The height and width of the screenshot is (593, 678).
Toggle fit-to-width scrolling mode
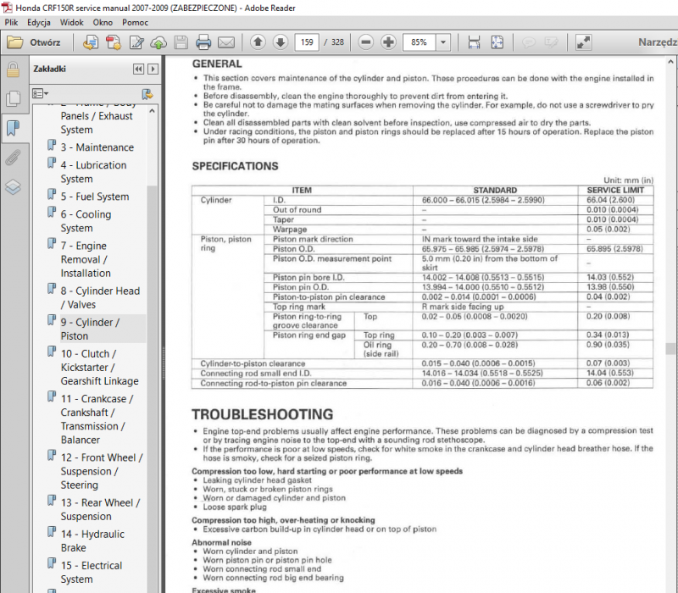click(x=475, y=42)
